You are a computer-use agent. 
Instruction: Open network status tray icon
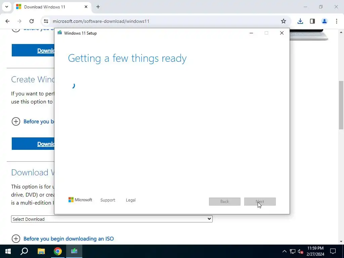pyautogui.click(x=293, y=251)
